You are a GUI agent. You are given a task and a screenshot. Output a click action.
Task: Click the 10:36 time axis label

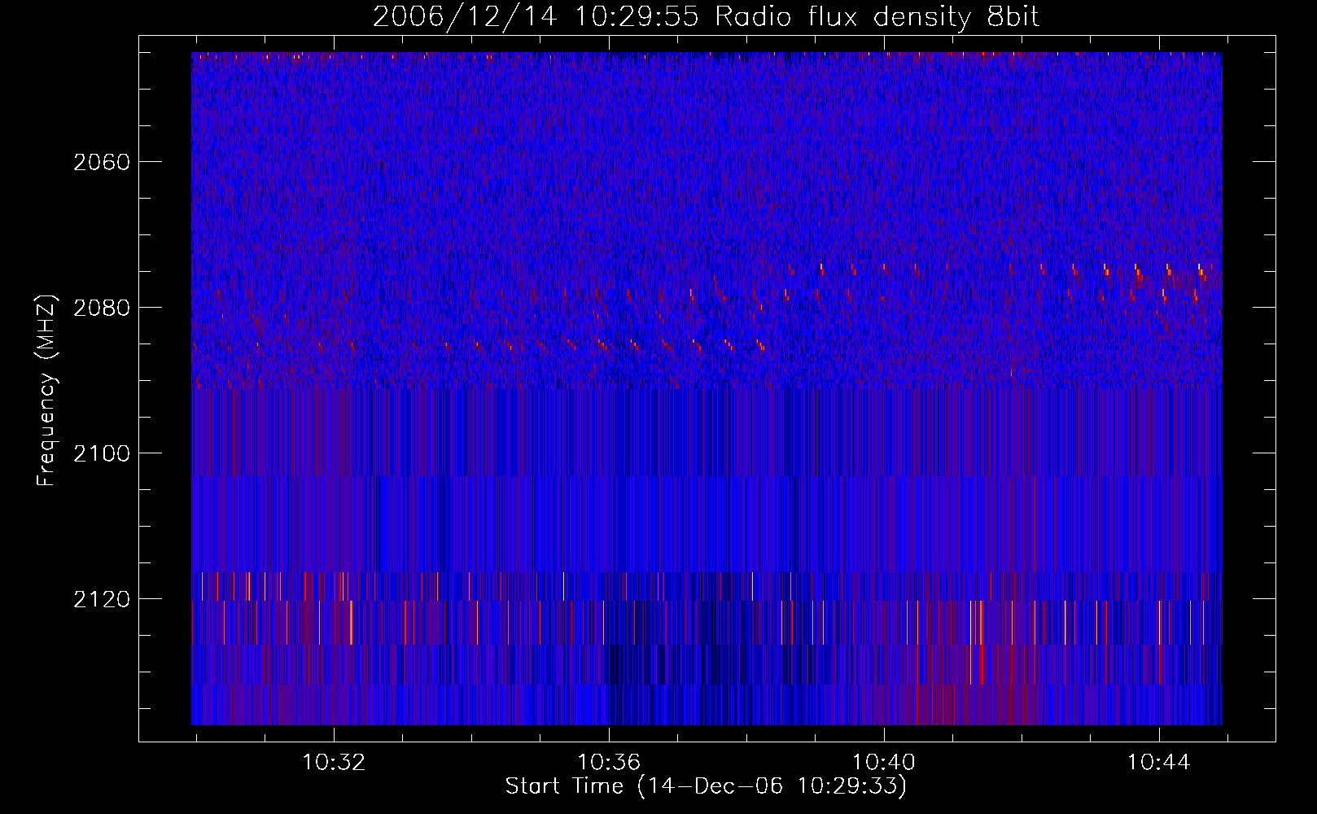[x=609, y=763]
